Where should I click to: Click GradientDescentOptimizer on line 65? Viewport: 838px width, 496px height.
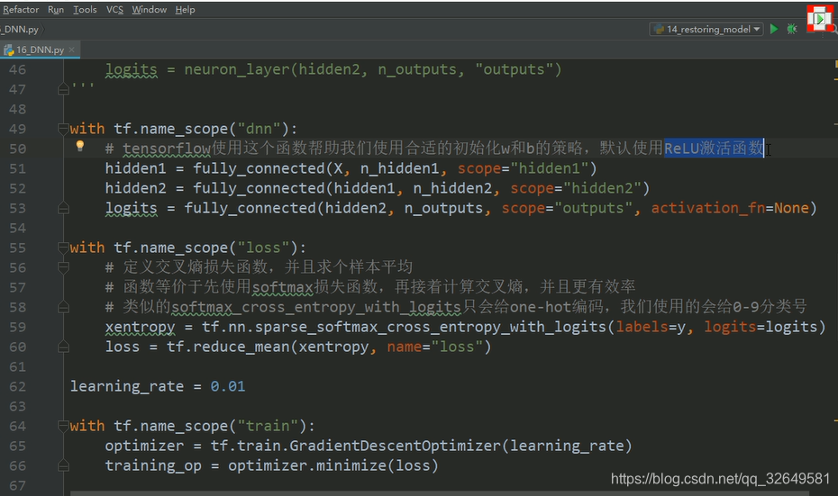395,446
